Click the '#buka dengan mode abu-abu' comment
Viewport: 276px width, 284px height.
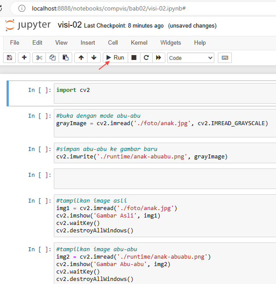98,116
